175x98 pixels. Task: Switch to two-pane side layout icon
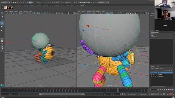[x=2, y=48]
